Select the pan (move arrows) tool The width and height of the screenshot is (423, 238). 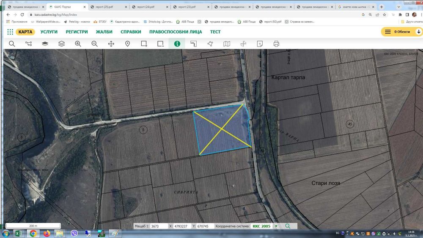(x=111, y=44)
